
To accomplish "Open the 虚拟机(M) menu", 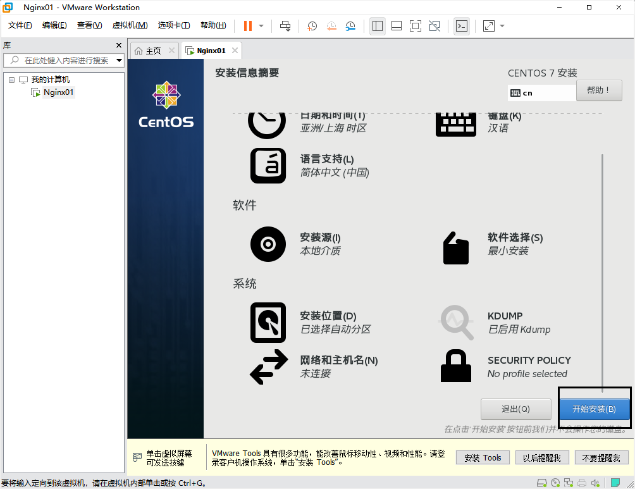I will pyautogui.click(x=130, y=25).
